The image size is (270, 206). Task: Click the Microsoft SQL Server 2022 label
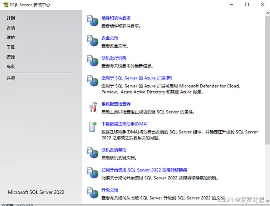click(36, 192)
